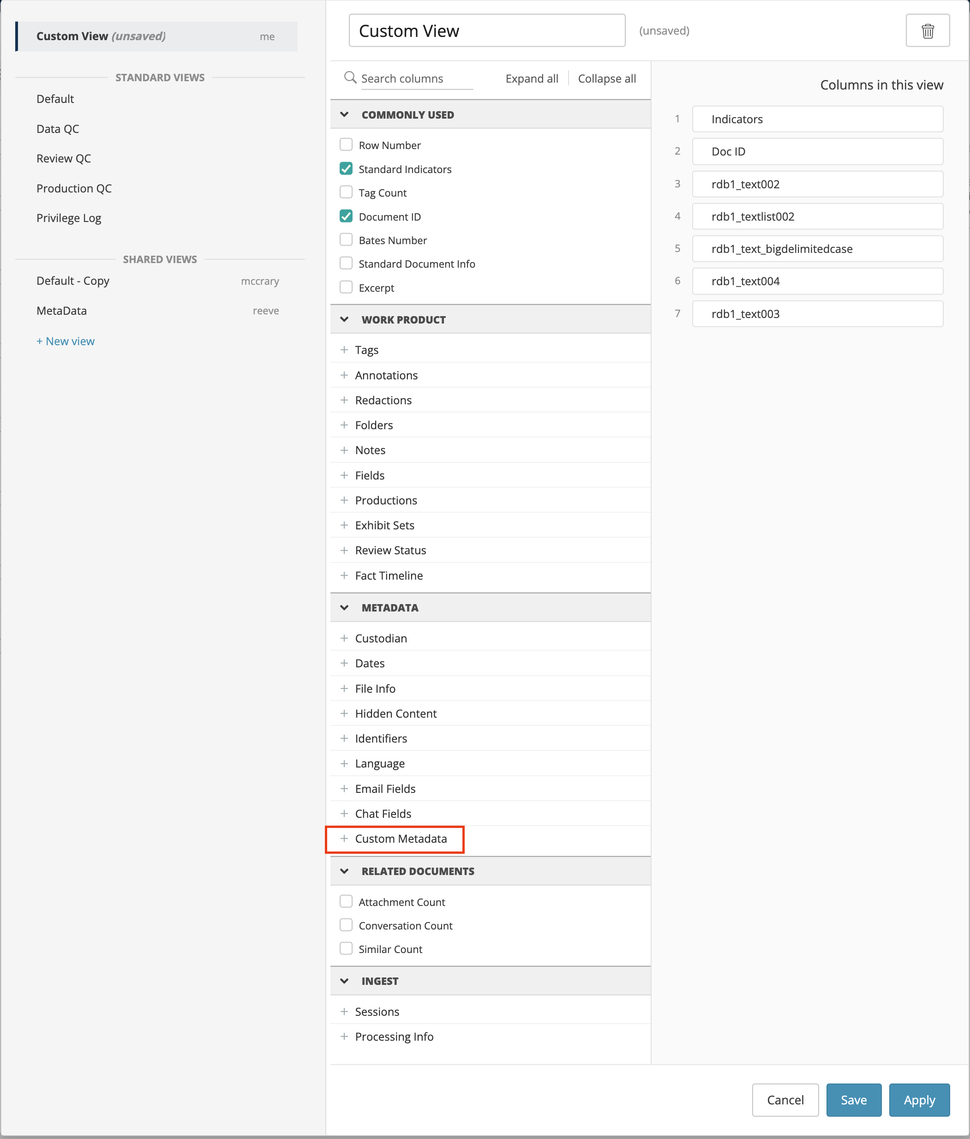
Task: Click plus icon next to Sessions
Action: point(344,1012)
